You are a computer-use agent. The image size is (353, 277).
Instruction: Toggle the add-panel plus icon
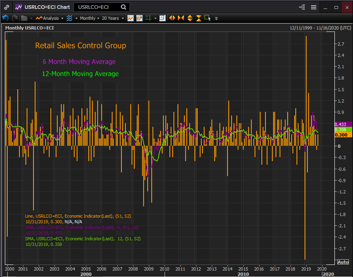(162, 18)
